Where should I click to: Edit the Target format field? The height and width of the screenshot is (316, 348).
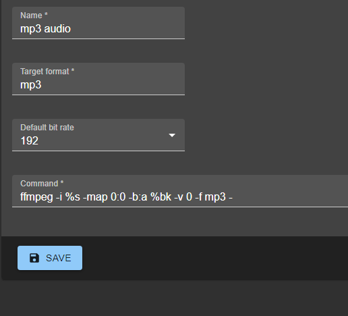pyautogui.click(x=98, y=79)
